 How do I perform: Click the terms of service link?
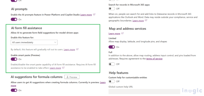click(x=154, y=59)
